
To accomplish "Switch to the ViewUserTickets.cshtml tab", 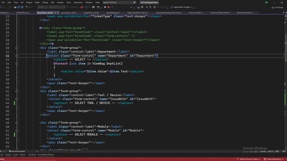I will [x=219, y=13].
